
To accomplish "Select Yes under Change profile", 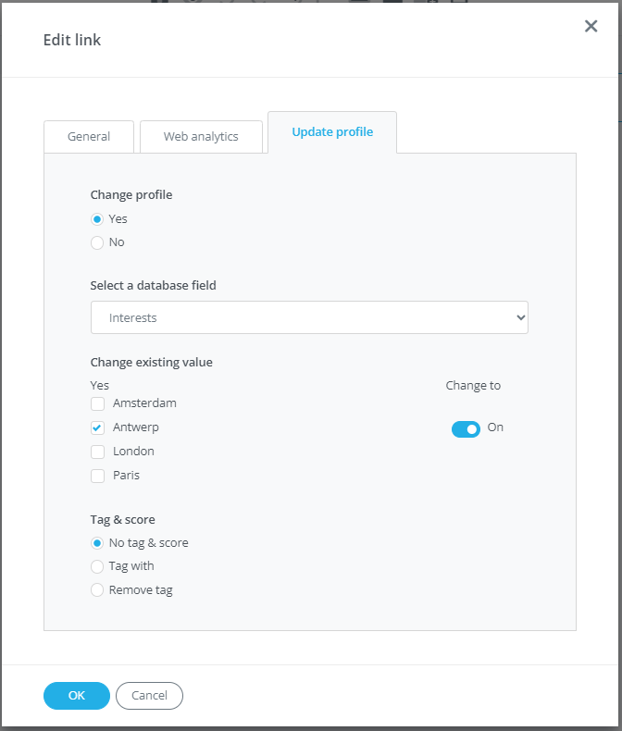I will (x=97, y=219).
